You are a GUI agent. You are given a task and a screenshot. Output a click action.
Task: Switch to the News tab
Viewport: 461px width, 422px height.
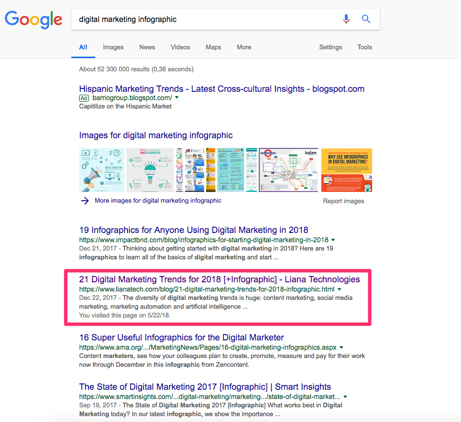(147, 47)
